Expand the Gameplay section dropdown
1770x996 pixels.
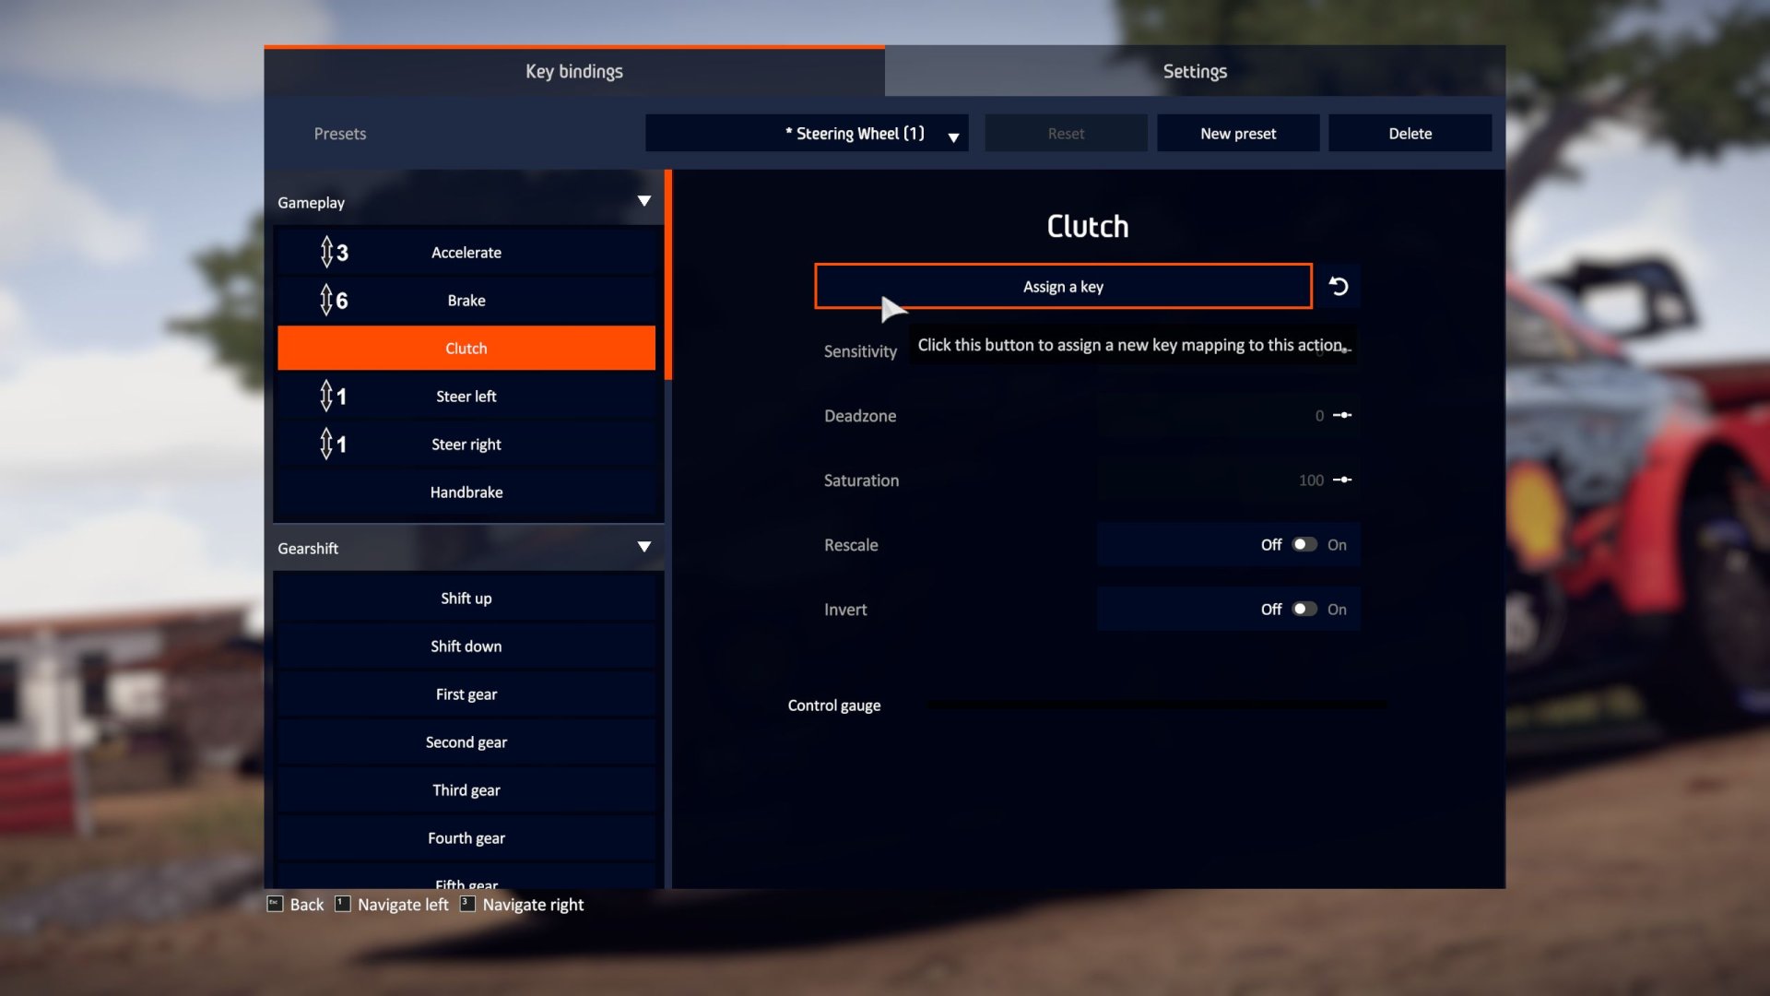pos(644,202)
